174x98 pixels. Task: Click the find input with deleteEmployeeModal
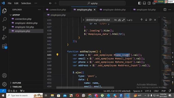(x=99, y=20)
